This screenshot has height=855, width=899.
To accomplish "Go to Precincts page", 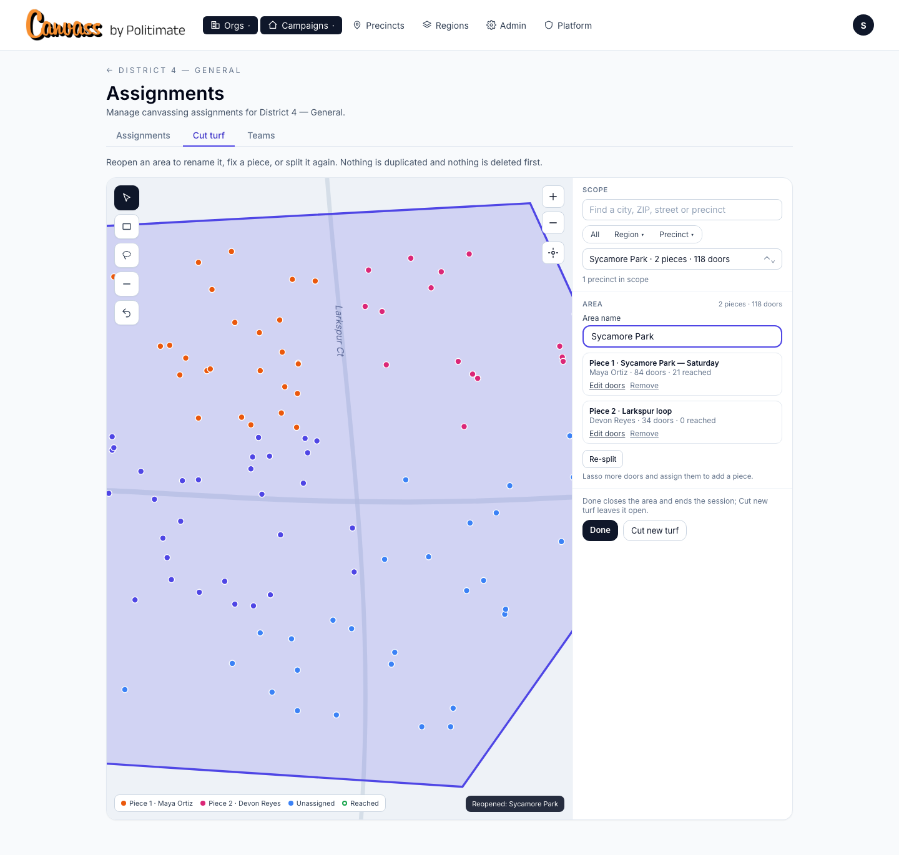I will pyautogui.click(x=379, y=26).
